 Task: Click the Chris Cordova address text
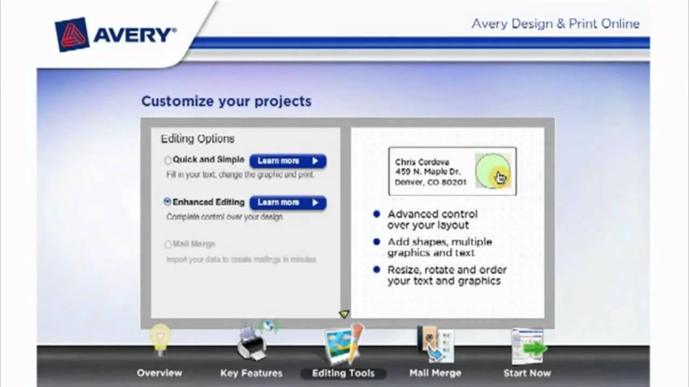tap(431, 172)
